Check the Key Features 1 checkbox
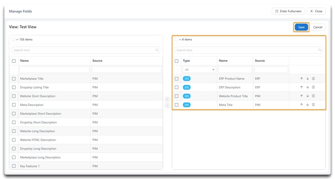This screenshot has width=335, height=179. pos(14,166)
